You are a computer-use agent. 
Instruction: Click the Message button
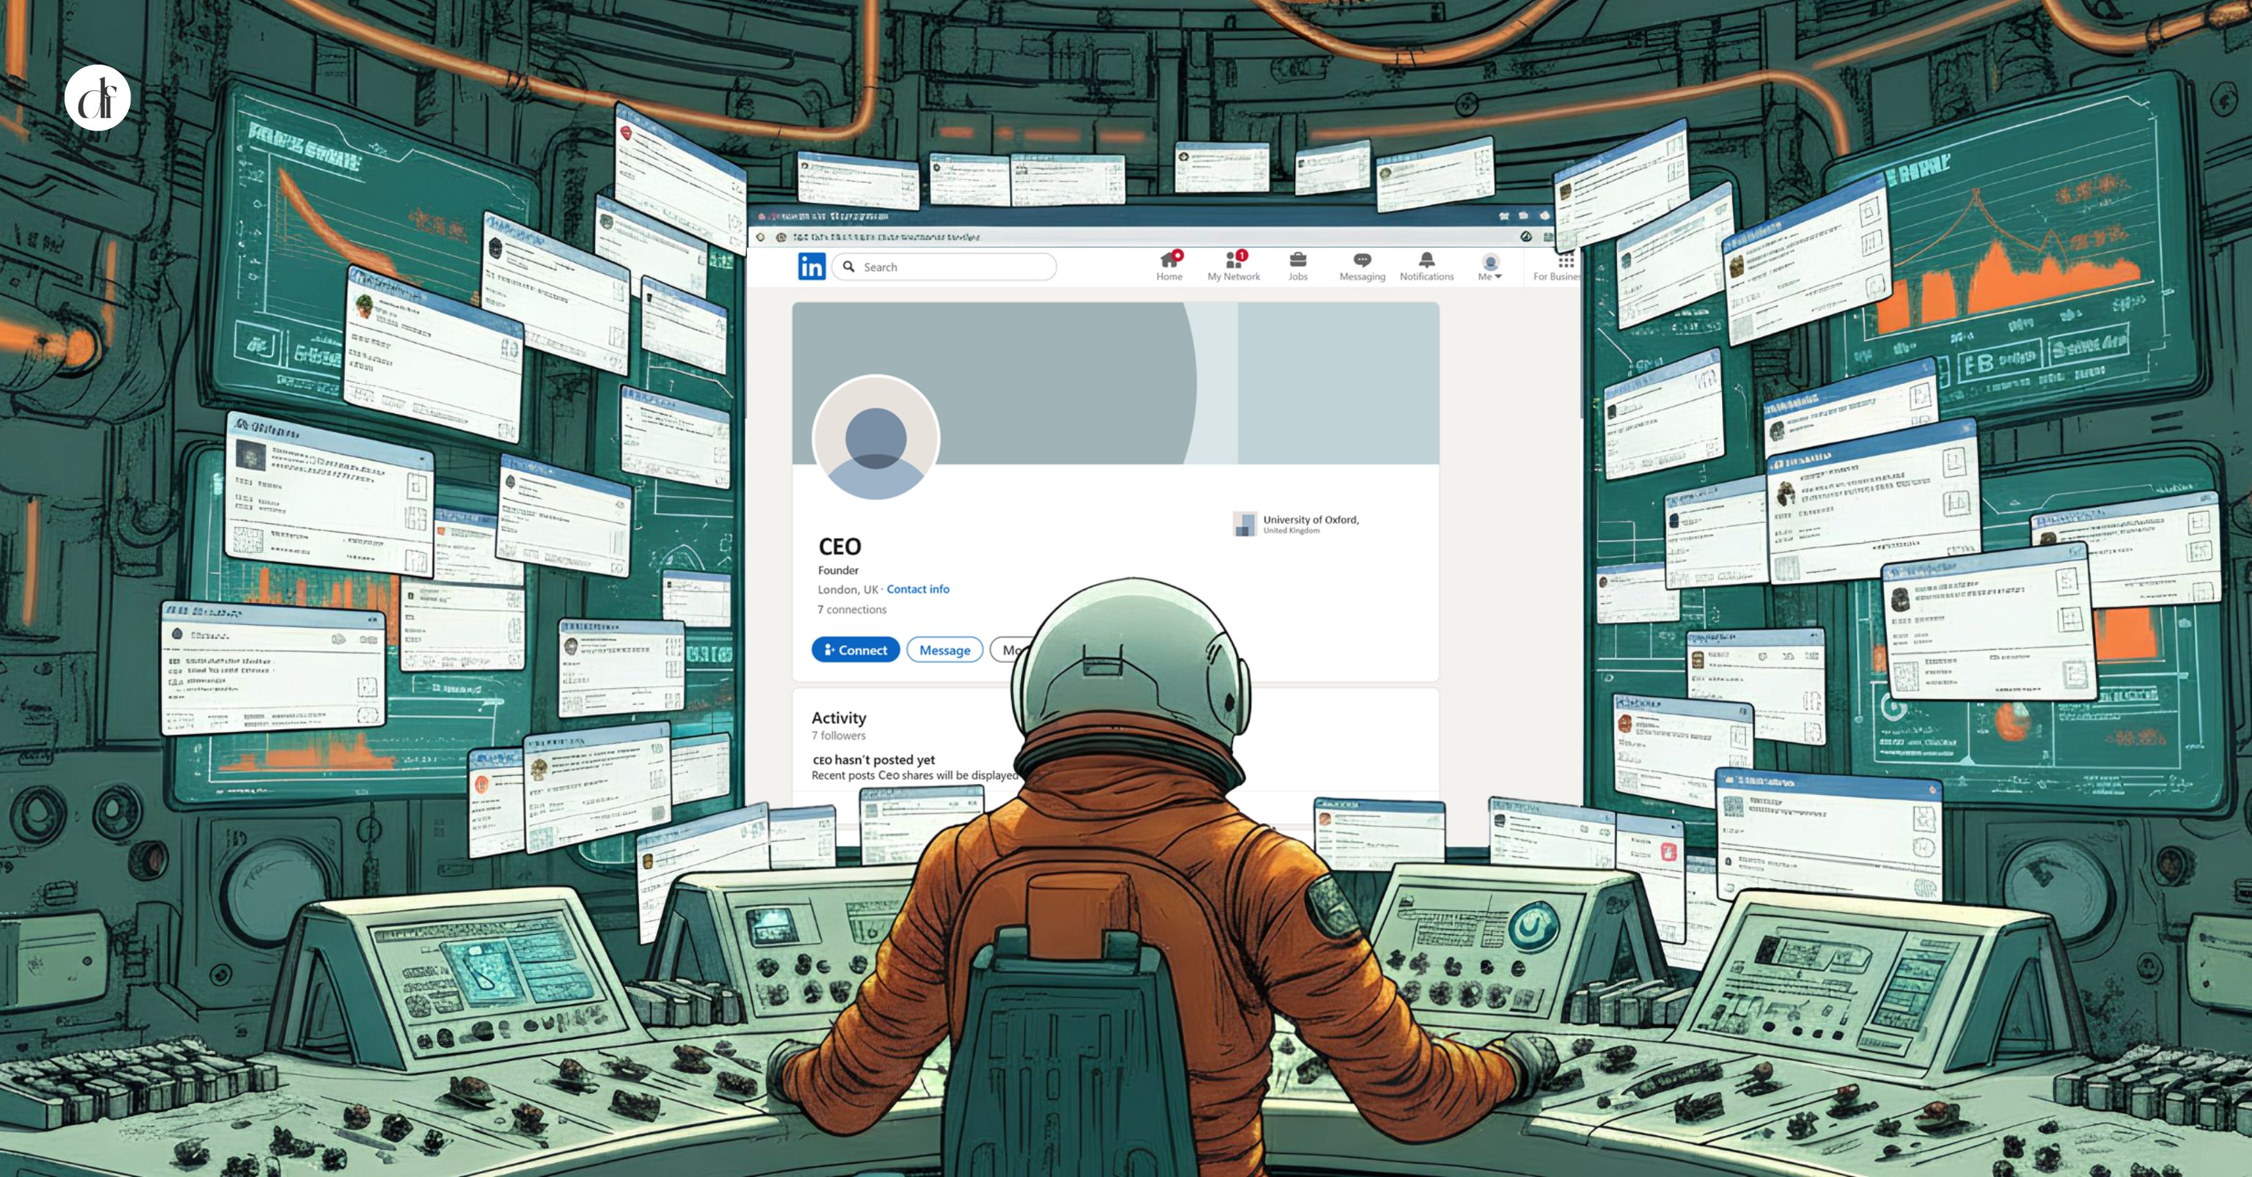(944, 650)
